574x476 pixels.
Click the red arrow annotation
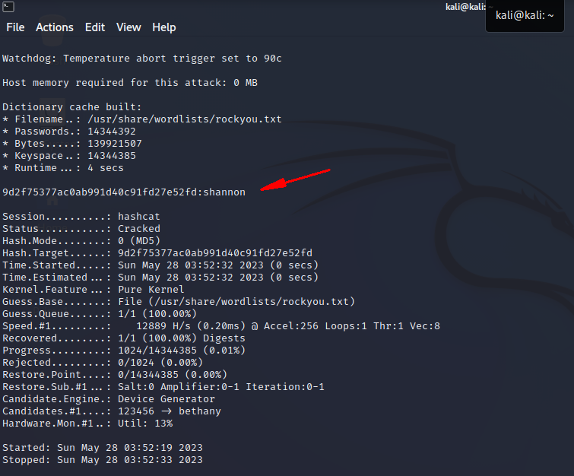pyautogui.click(x=295, y=179)
